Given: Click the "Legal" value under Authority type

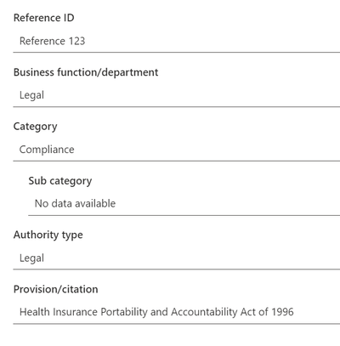Looking at the screenshot, I should click(x=31, y=258).
